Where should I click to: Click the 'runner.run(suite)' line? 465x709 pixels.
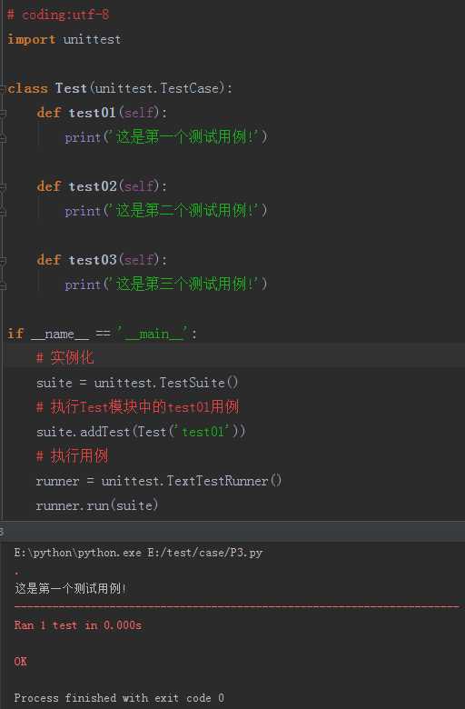[97, 505]
